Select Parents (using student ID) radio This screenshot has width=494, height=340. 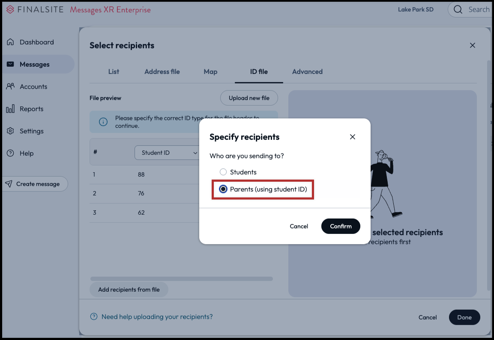click(x=223, y=189)
